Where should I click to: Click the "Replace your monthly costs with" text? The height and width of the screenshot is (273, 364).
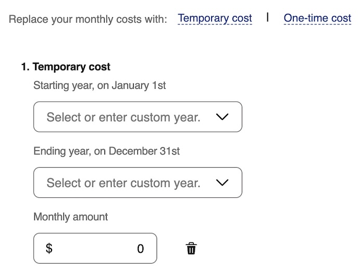(x=88, y=19)
